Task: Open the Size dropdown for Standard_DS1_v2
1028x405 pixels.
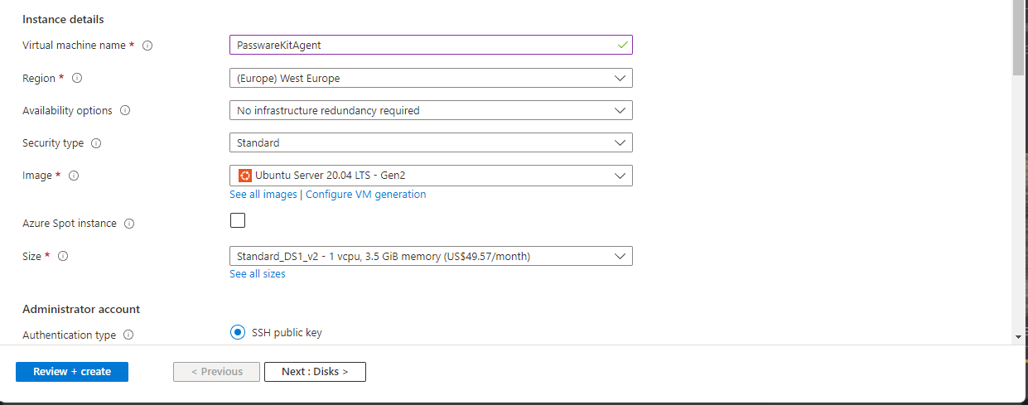Action: 431,256
